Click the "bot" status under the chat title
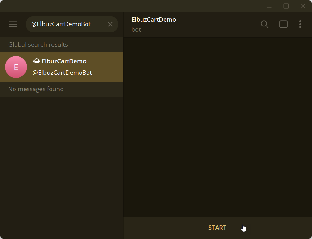 (136, 30)
